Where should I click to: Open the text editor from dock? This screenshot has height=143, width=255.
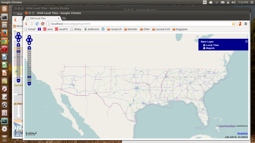click(x=4, y=97)
